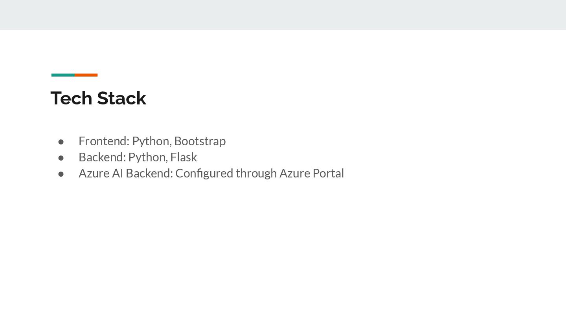Click the word Backend in second bullet
566x318 pixels.
(x=102, y=157)
